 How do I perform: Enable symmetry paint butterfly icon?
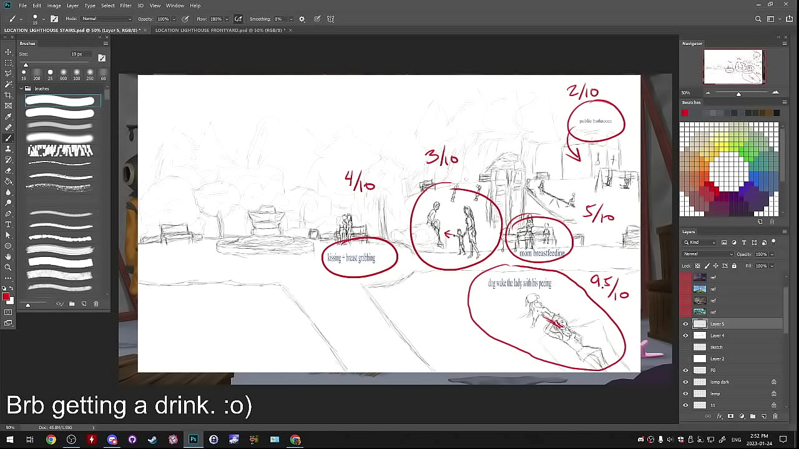point(330,19)
